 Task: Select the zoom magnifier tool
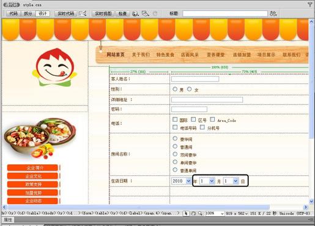tap(200, 213)
